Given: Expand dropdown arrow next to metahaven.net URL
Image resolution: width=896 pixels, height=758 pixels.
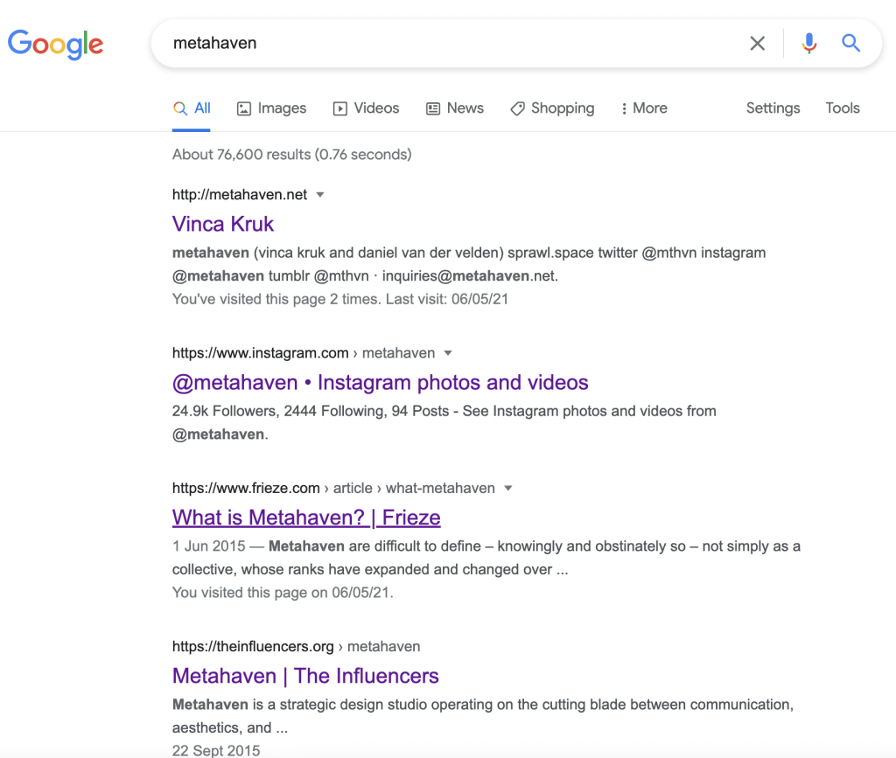Looking at the screenshot, I should 320,195.
